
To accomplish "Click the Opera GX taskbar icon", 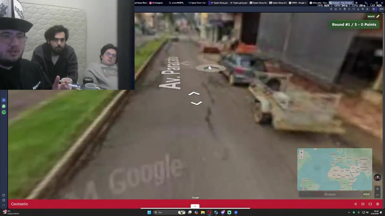I will [209, 212].
